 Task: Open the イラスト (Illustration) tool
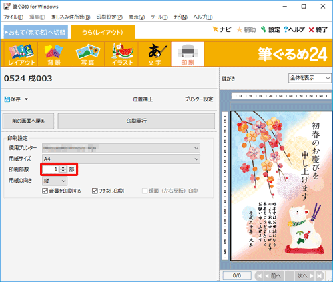pyautogui.click(x=121, y=54)
